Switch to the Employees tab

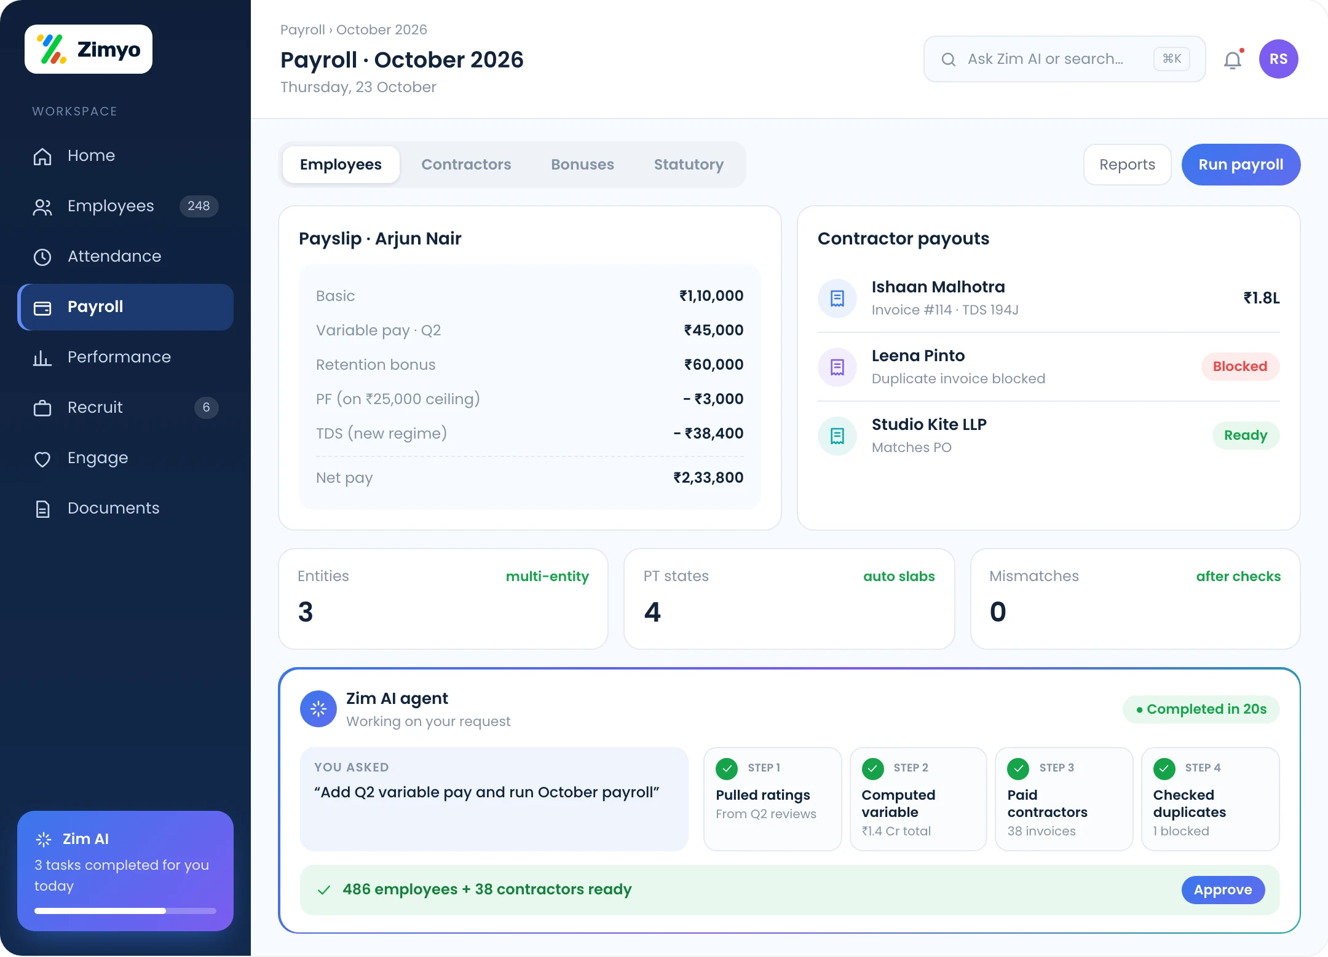[341, 165]
